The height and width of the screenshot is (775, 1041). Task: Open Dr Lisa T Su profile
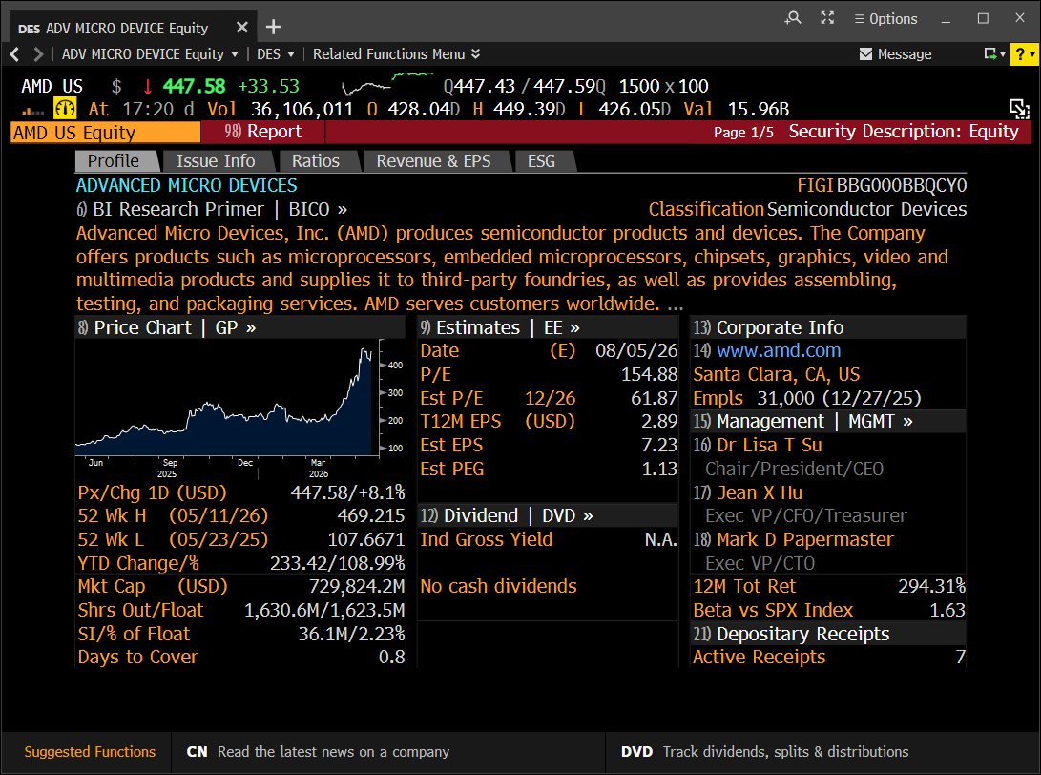pyautogui.click(x=769, y=445)
